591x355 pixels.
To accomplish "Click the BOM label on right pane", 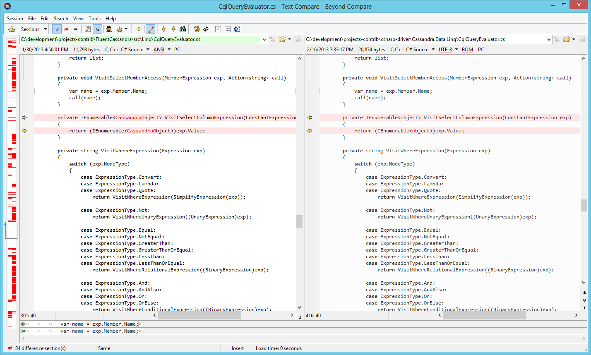I will pos(467,50).
